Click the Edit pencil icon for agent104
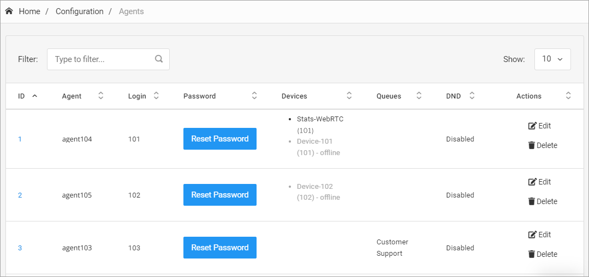 pos(532,126)
